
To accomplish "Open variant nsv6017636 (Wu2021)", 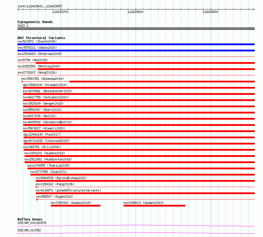I will tap(40, 116).
